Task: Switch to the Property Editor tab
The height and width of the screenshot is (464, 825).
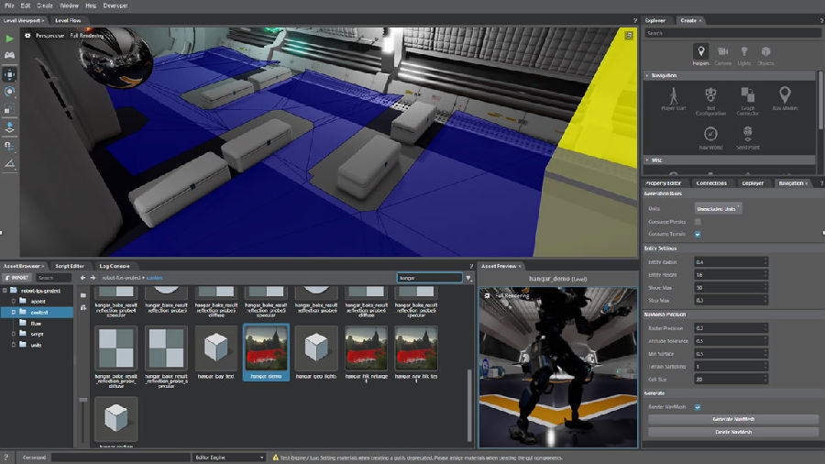Action: [x=663, y=183]
